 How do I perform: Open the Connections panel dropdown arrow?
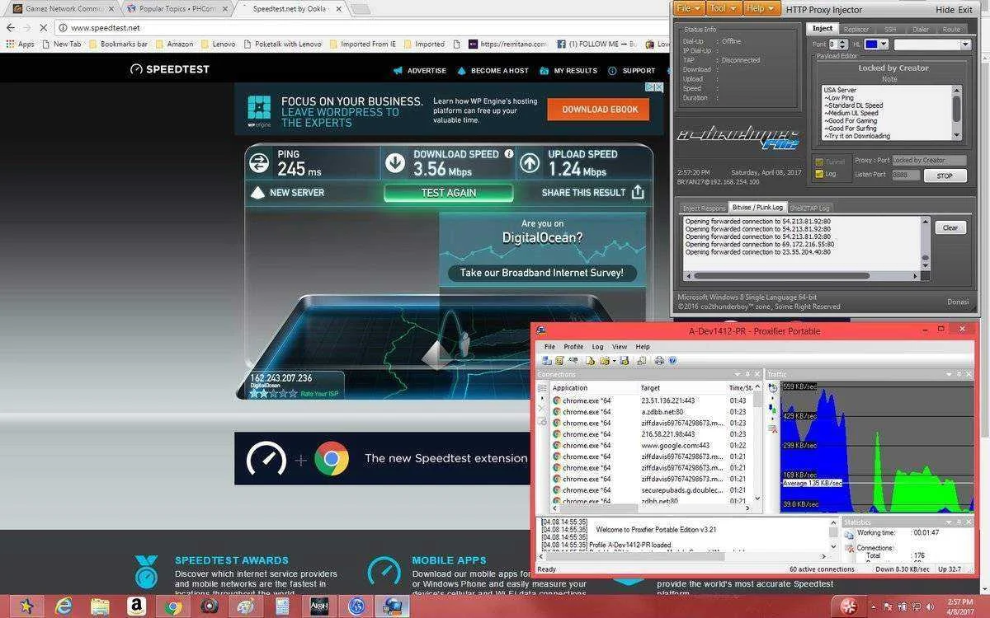pyautogui.click(x=738, y=374)
